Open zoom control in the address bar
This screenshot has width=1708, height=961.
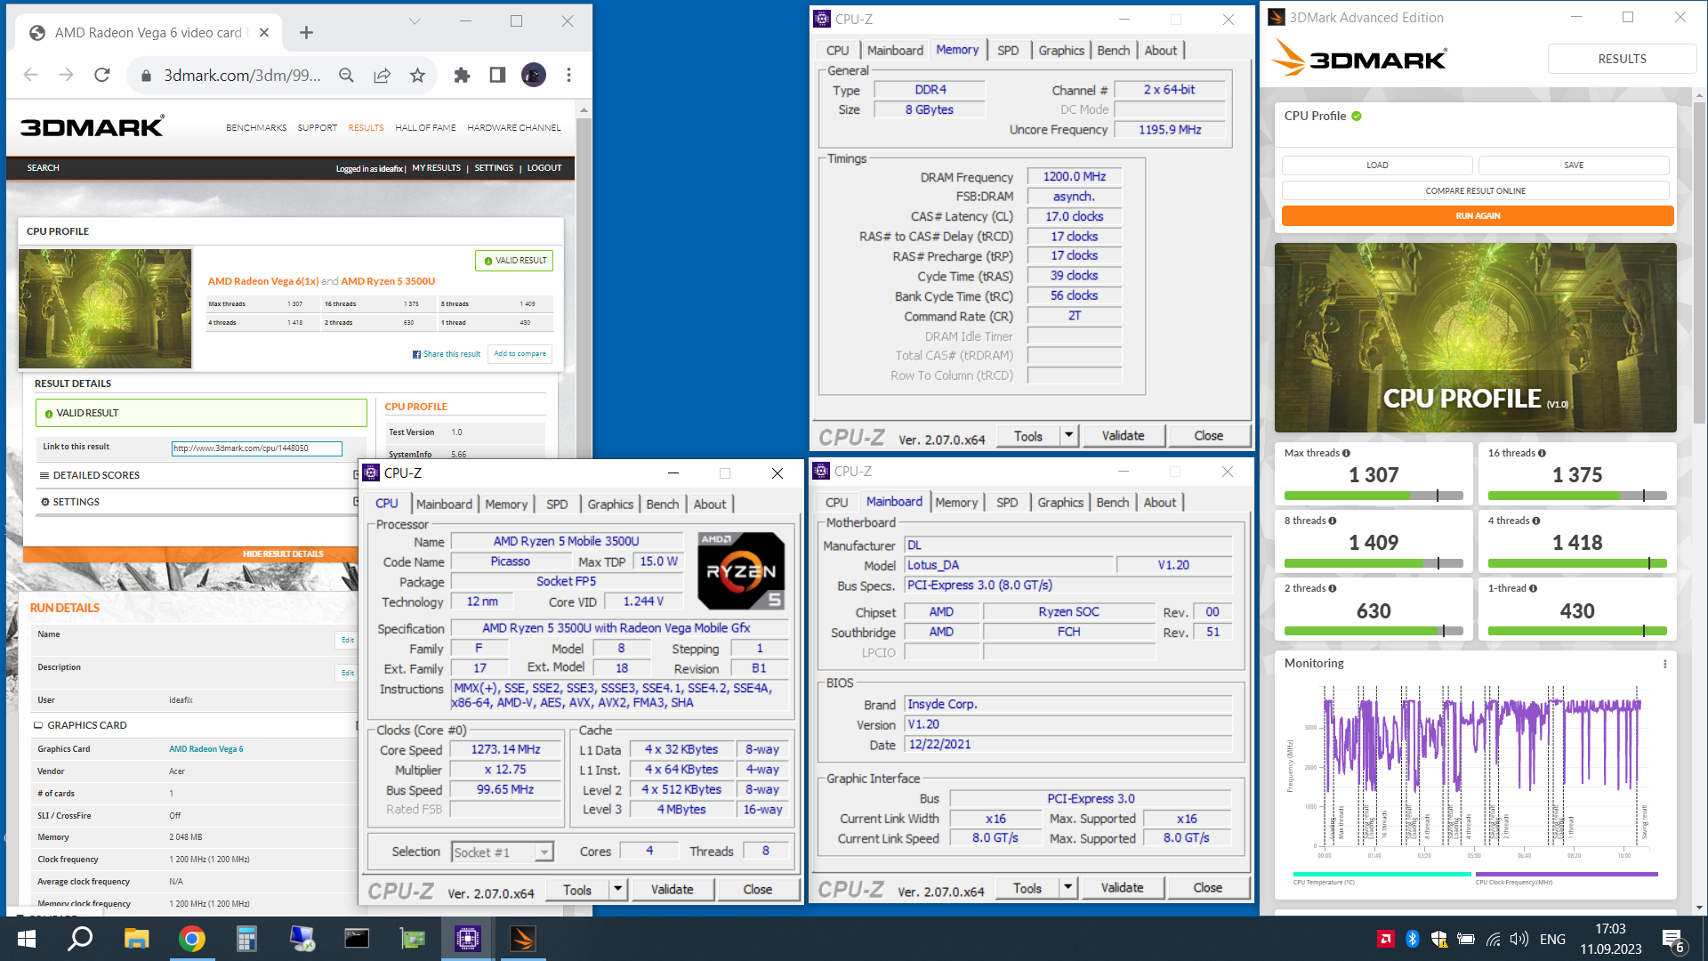[x=346, y=76]
